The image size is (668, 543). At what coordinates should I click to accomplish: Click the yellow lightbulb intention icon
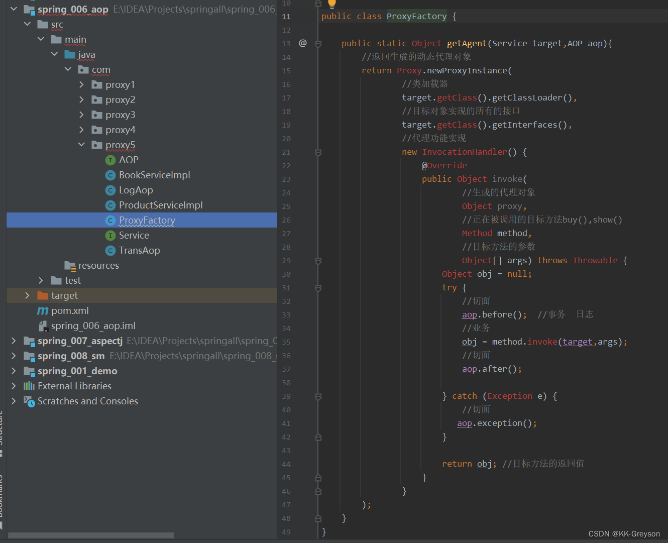tap(331, 4)
